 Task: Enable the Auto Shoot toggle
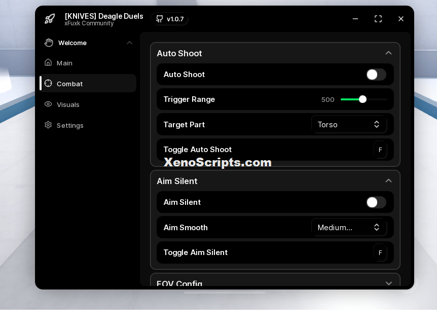pyautogui.click(x=376, y=75)
